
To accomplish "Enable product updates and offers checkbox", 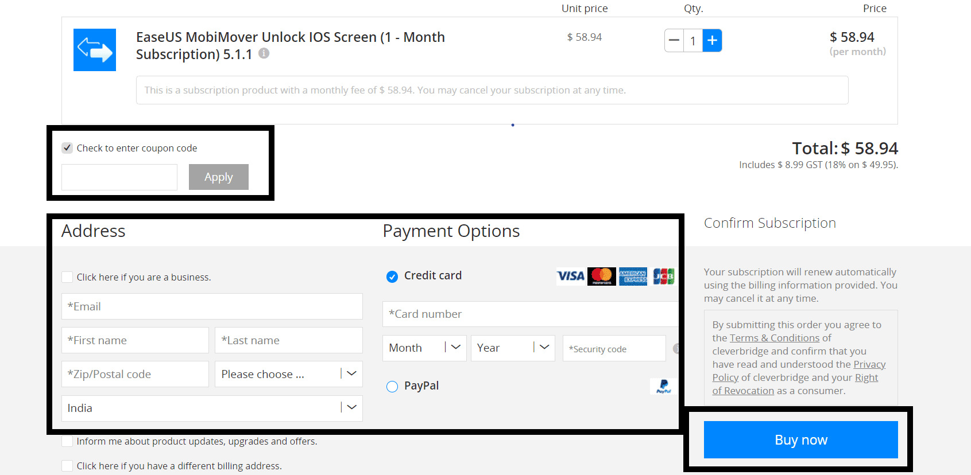I will click(67, 441).
